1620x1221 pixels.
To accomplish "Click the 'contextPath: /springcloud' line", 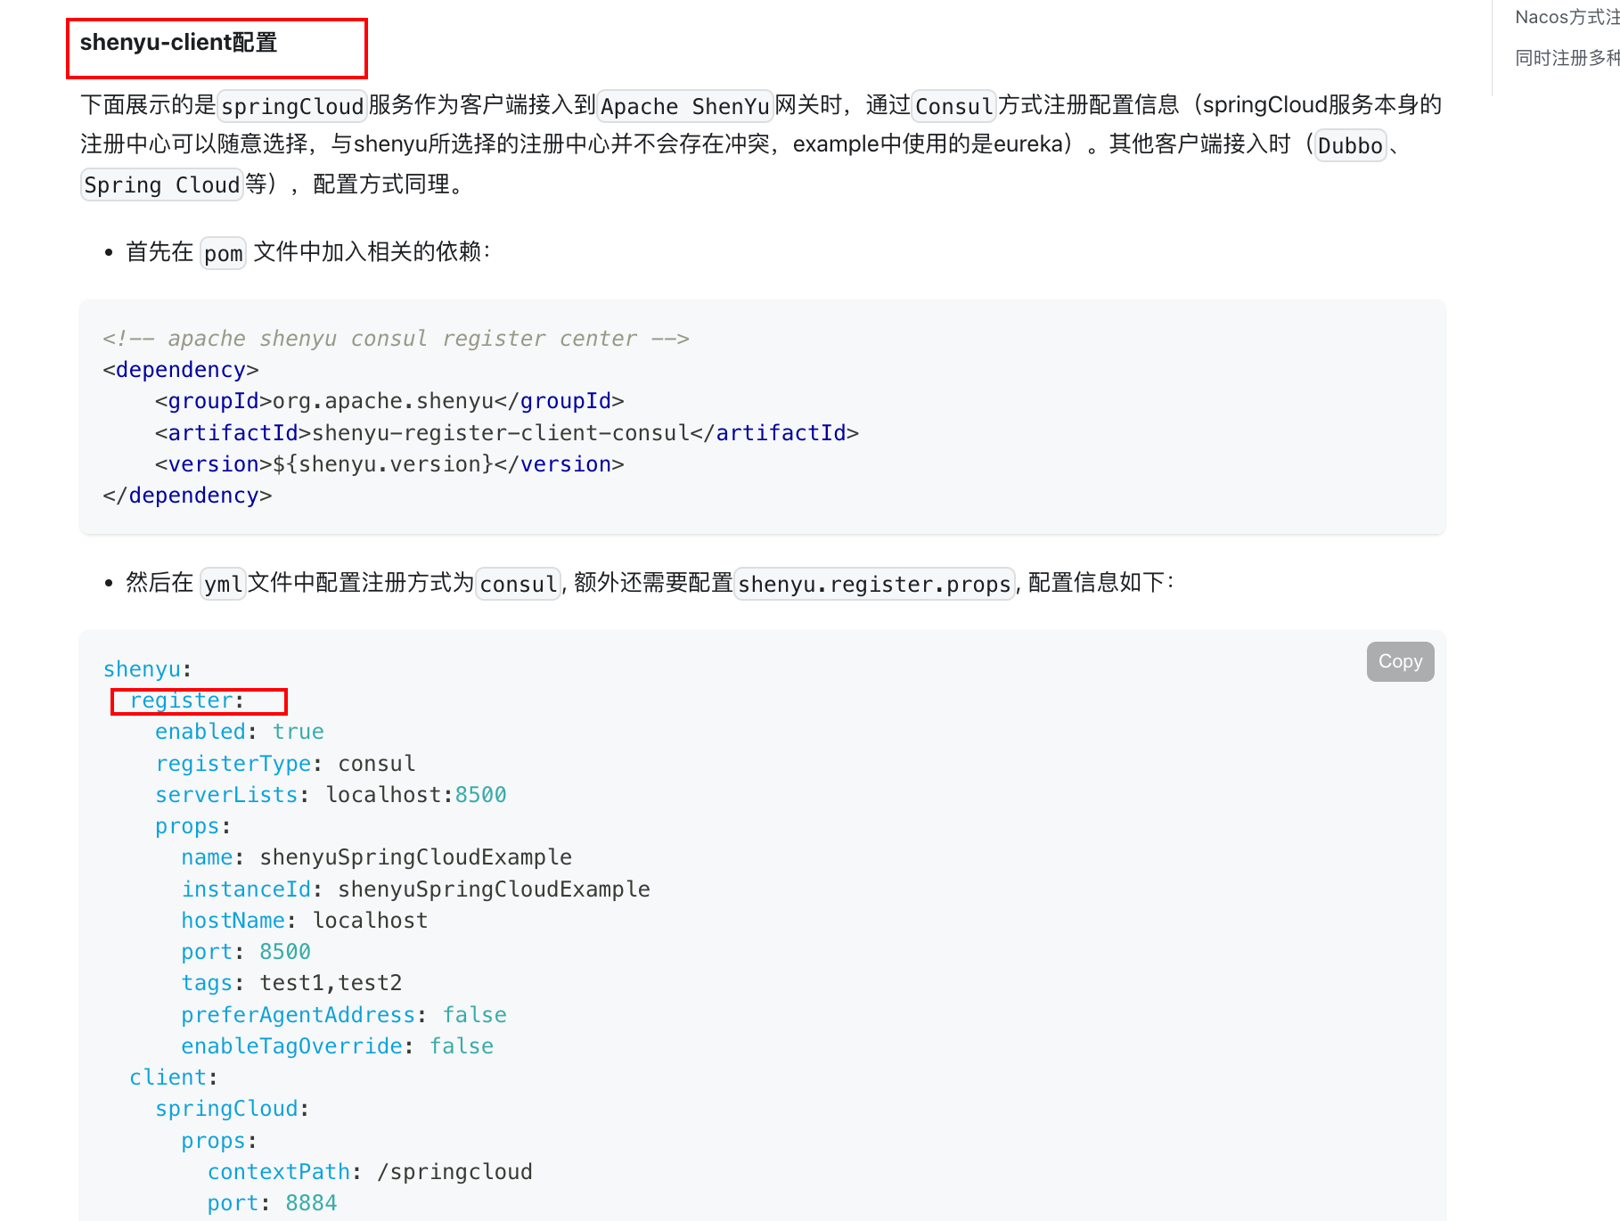I will tap(369, 1171).
